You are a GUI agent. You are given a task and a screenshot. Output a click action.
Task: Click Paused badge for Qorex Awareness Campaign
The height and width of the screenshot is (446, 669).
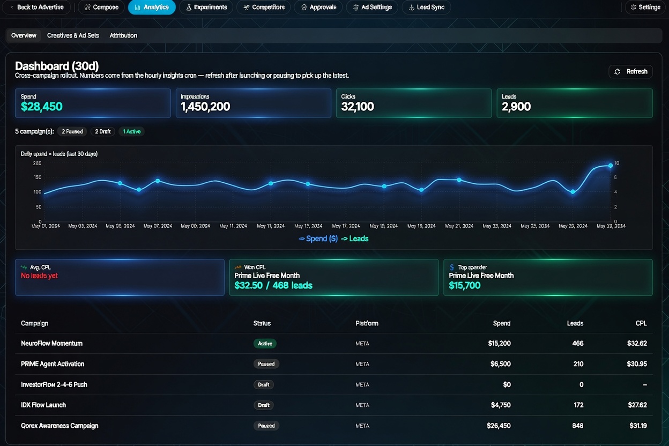point(266,426)
